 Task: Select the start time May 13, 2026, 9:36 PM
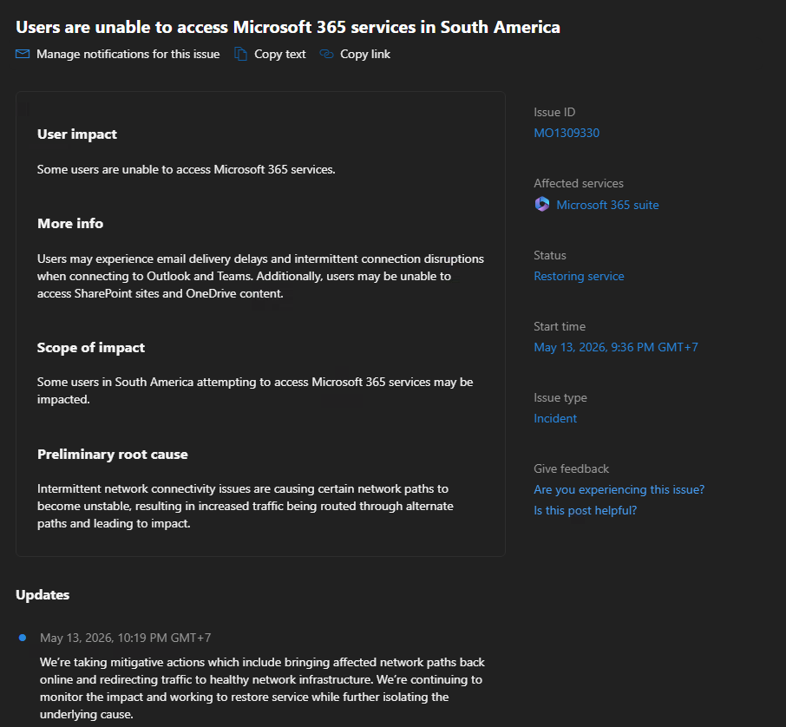tap(616, 348)
